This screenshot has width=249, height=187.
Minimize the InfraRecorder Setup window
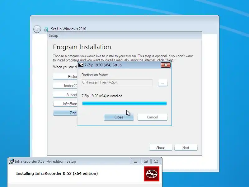[x=135, y=161]
